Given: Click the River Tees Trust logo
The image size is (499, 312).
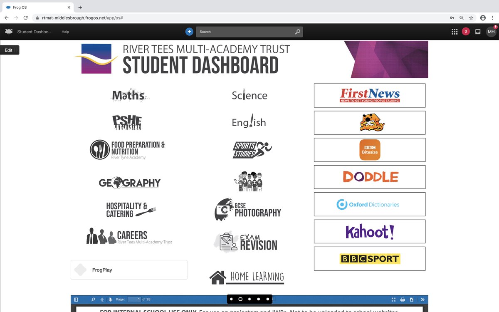Looking at the screenshot, I should 96,59.
